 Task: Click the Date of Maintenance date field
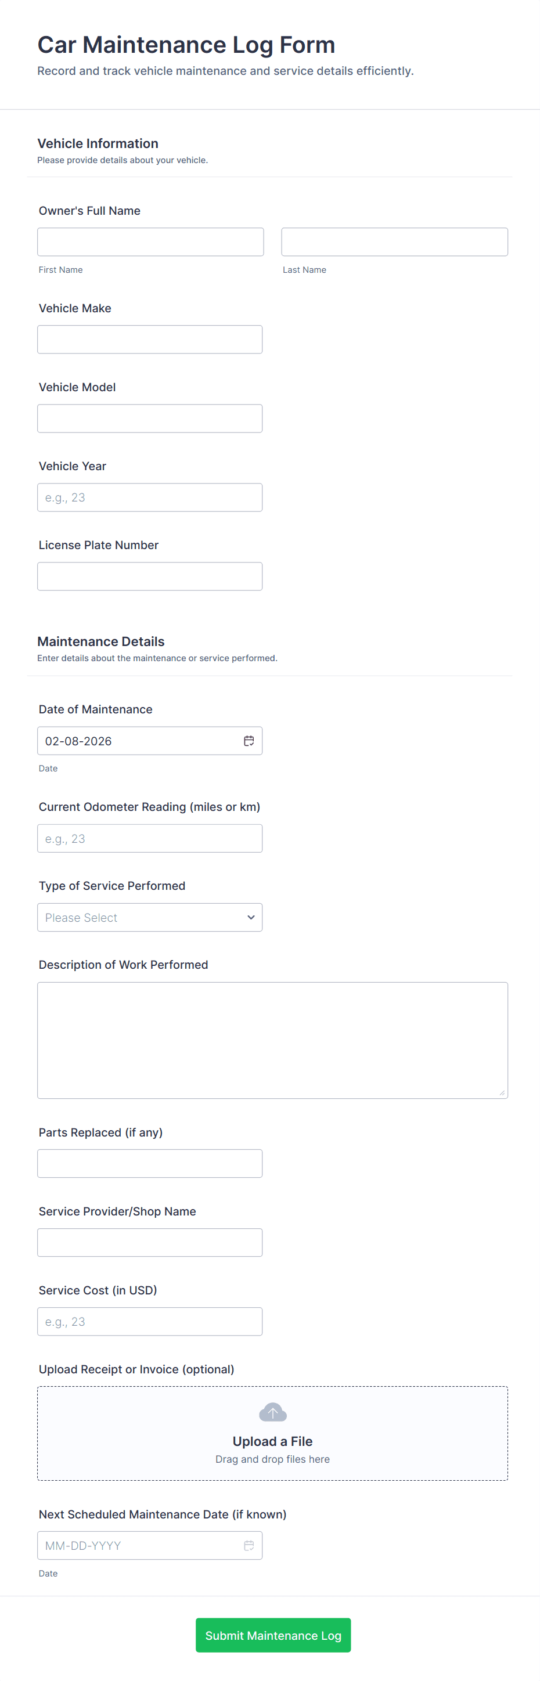(x=137, y=741)
